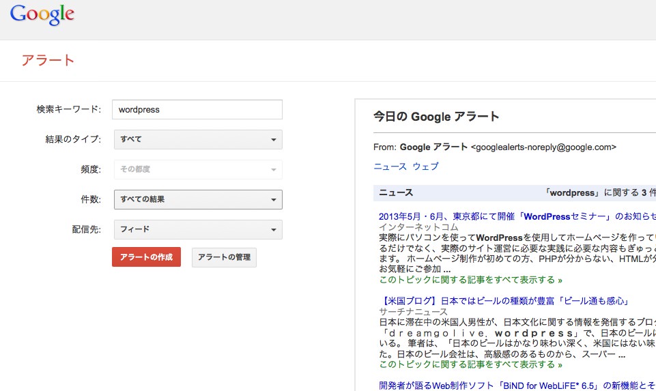Click the 頻度 label
The width and height of the screenshot is (656, 391).
coord(91,169)
